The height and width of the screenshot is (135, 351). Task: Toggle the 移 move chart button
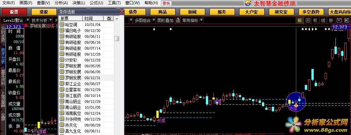click(331, 20)
